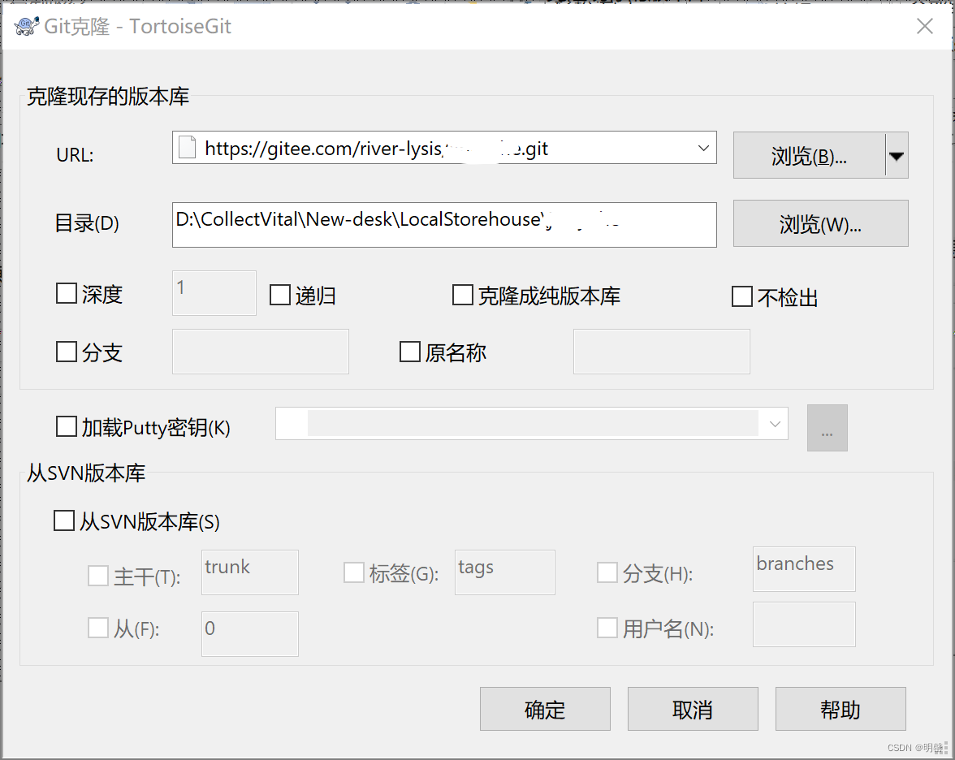Click the depth value field showing 1

(214, 293)
